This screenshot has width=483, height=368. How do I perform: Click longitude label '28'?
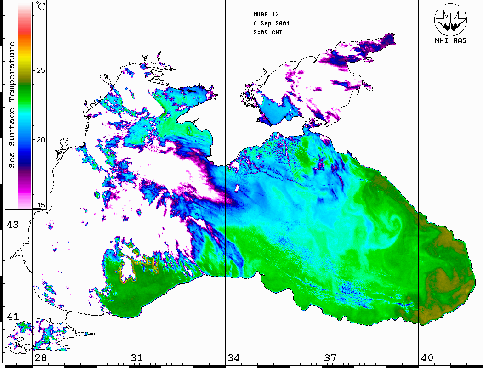(40, 358)
